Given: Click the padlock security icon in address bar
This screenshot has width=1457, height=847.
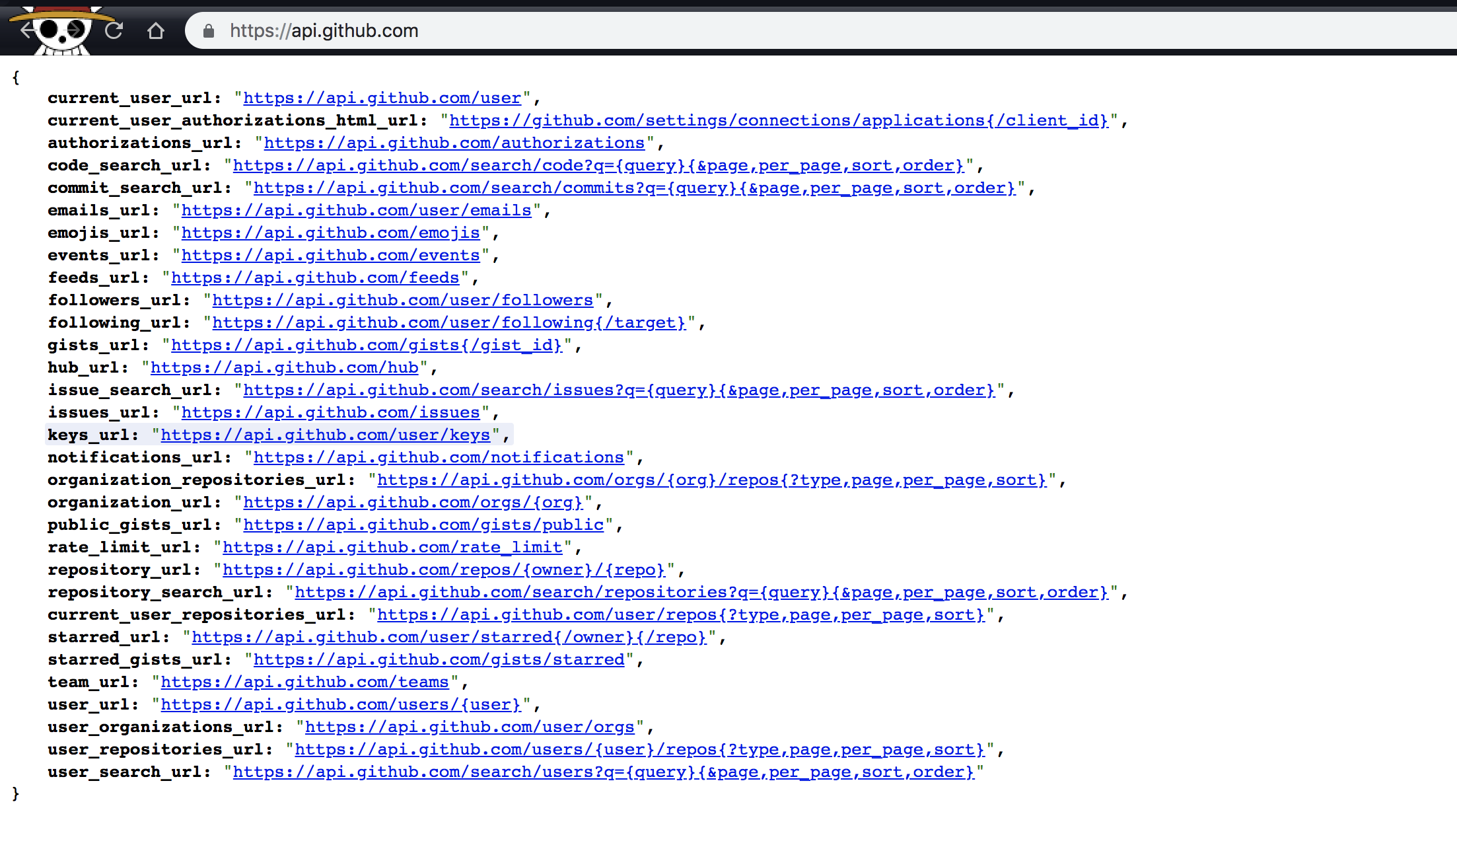Looking at the screenshot, I should 208,30.
